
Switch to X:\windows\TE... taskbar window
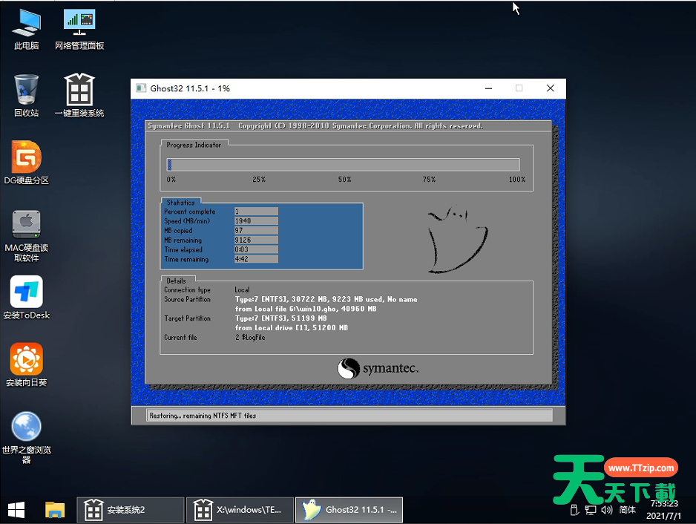tap(239, 510)
